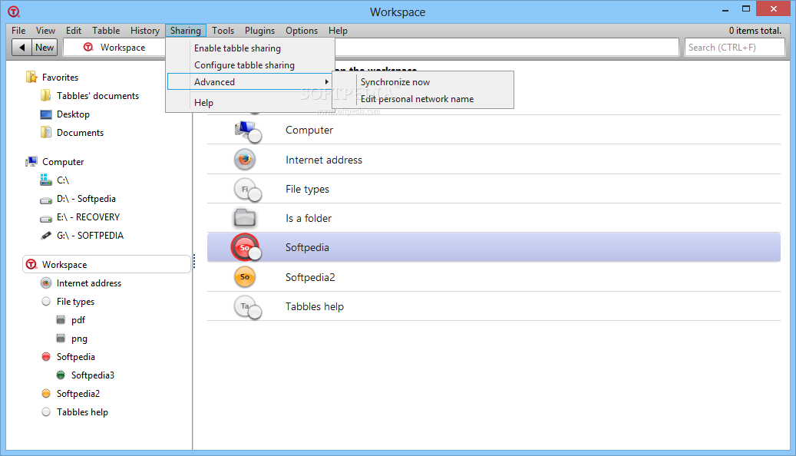Select the Softpedia2 row in the main list
Screen dimensions: 796x456
click(494, 277)
